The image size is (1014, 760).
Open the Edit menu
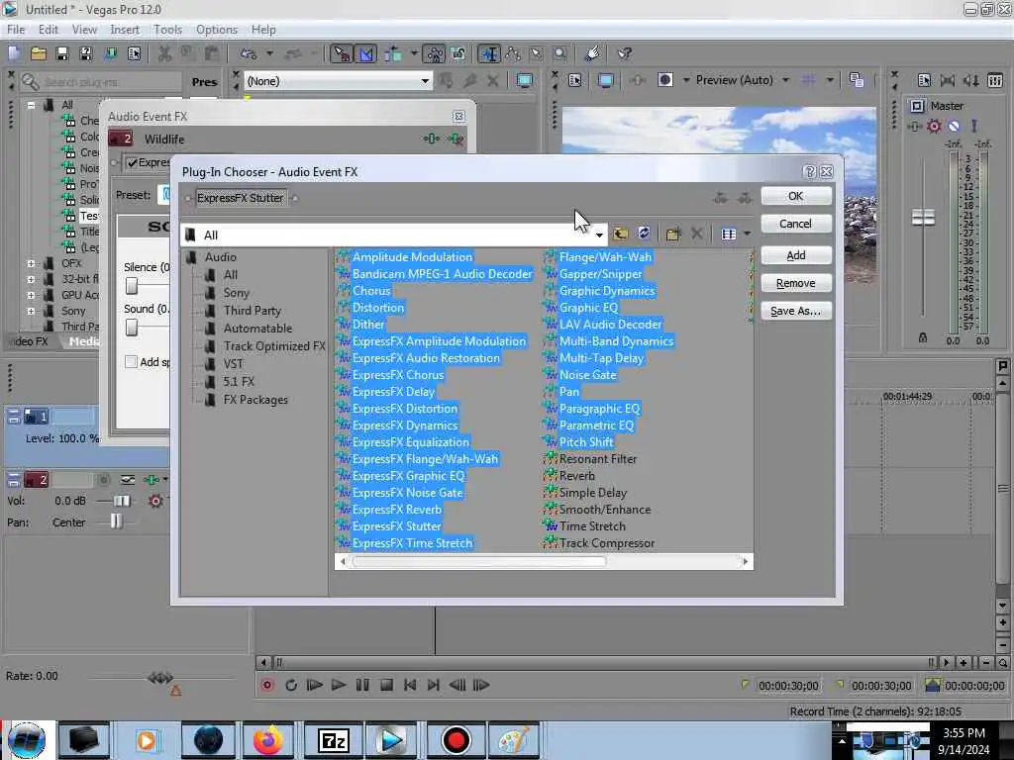pyautogui.click(x=48, y=30)
